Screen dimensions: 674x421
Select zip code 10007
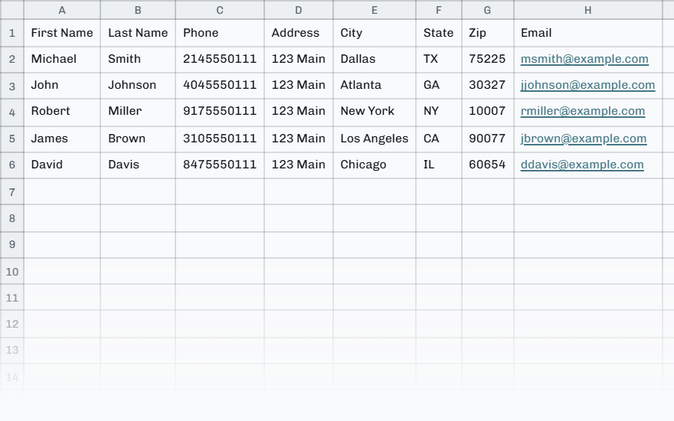(487, 112)
